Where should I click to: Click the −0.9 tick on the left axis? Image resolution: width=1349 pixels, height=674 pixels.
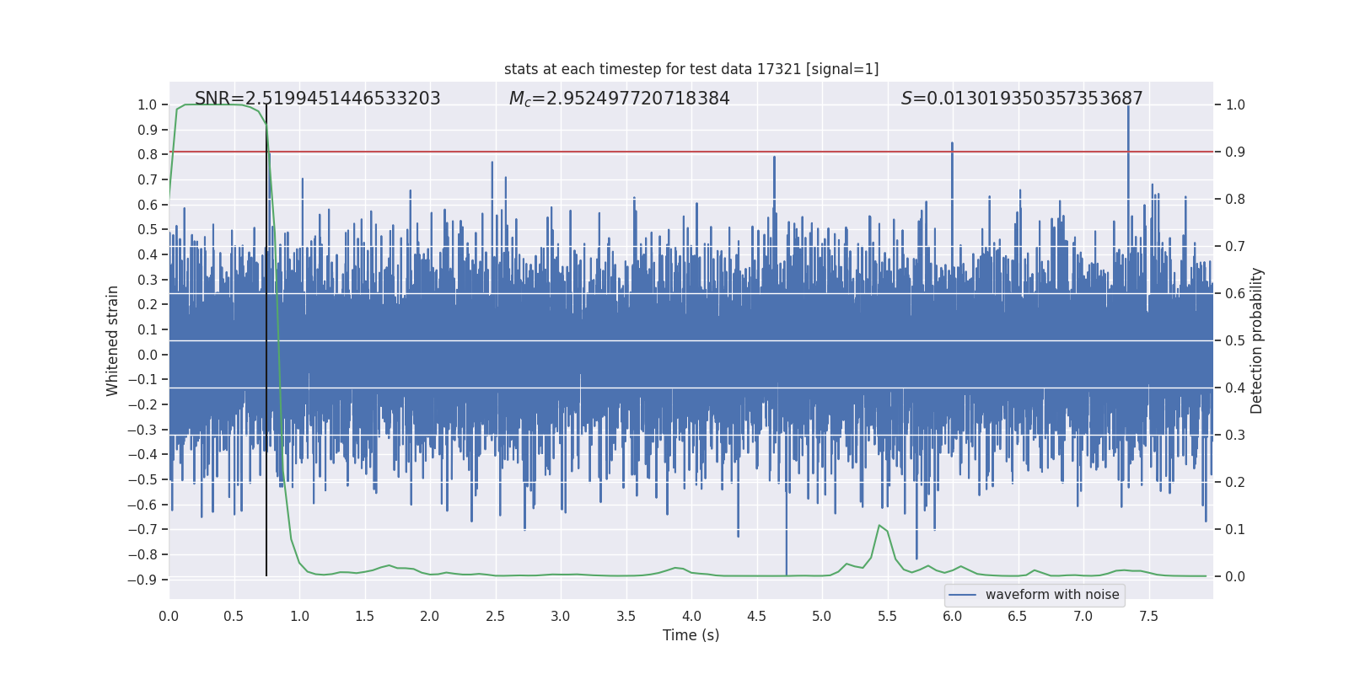pyautogui.click(x=142, y=580)
